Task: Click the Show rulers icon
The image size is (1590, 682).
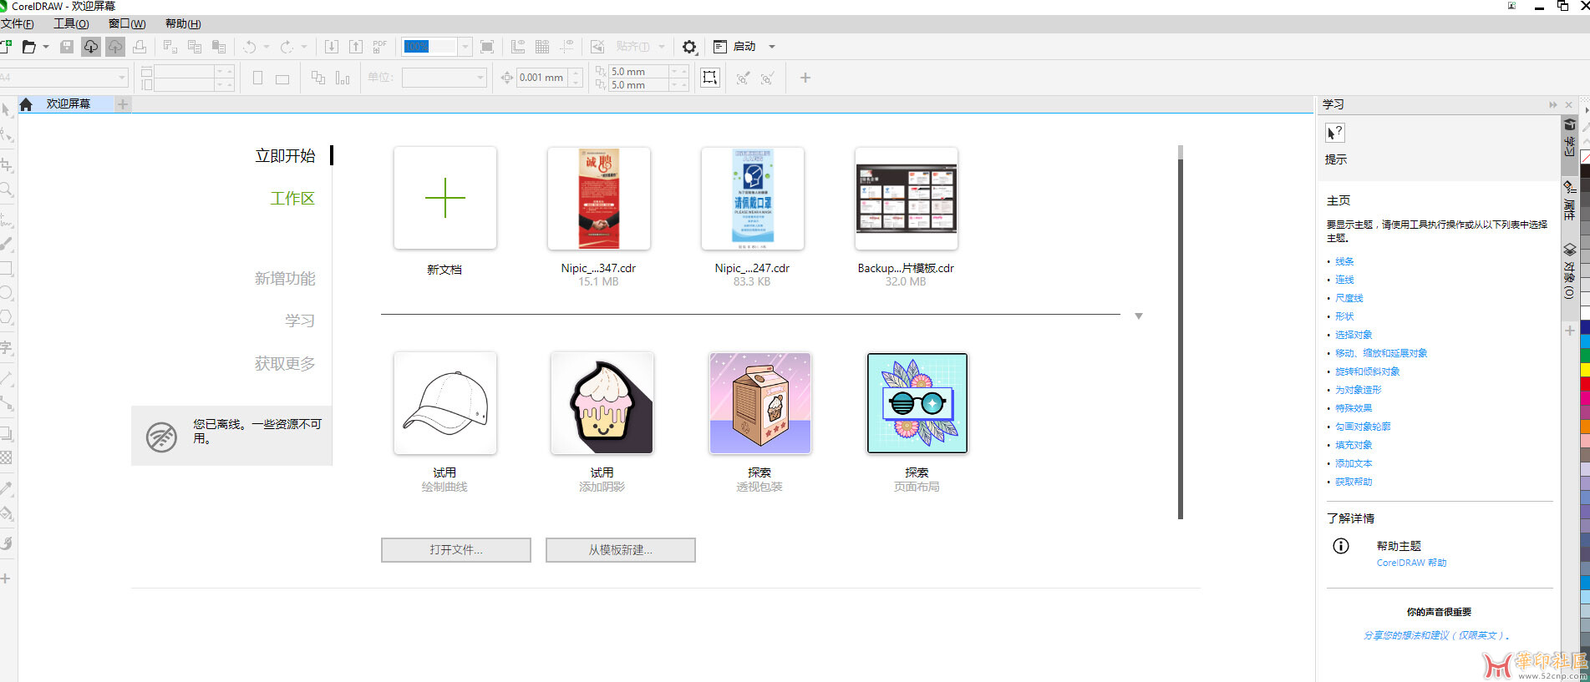Action: click(x=518, y=47)
